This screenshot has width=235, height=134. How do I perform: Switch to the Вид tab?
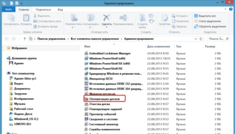click(60, 10)
